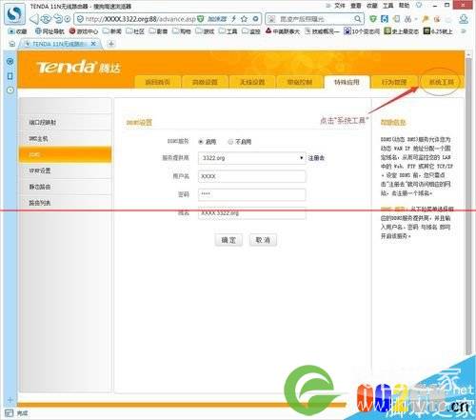Select the 启用 radio button

tap(201, 142)
